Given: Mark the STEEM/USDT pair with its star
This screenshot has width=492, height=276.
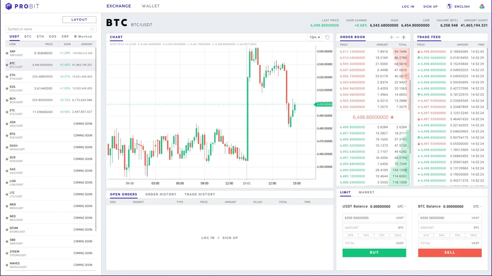Looking at the screenshot, I should (7, 253).
